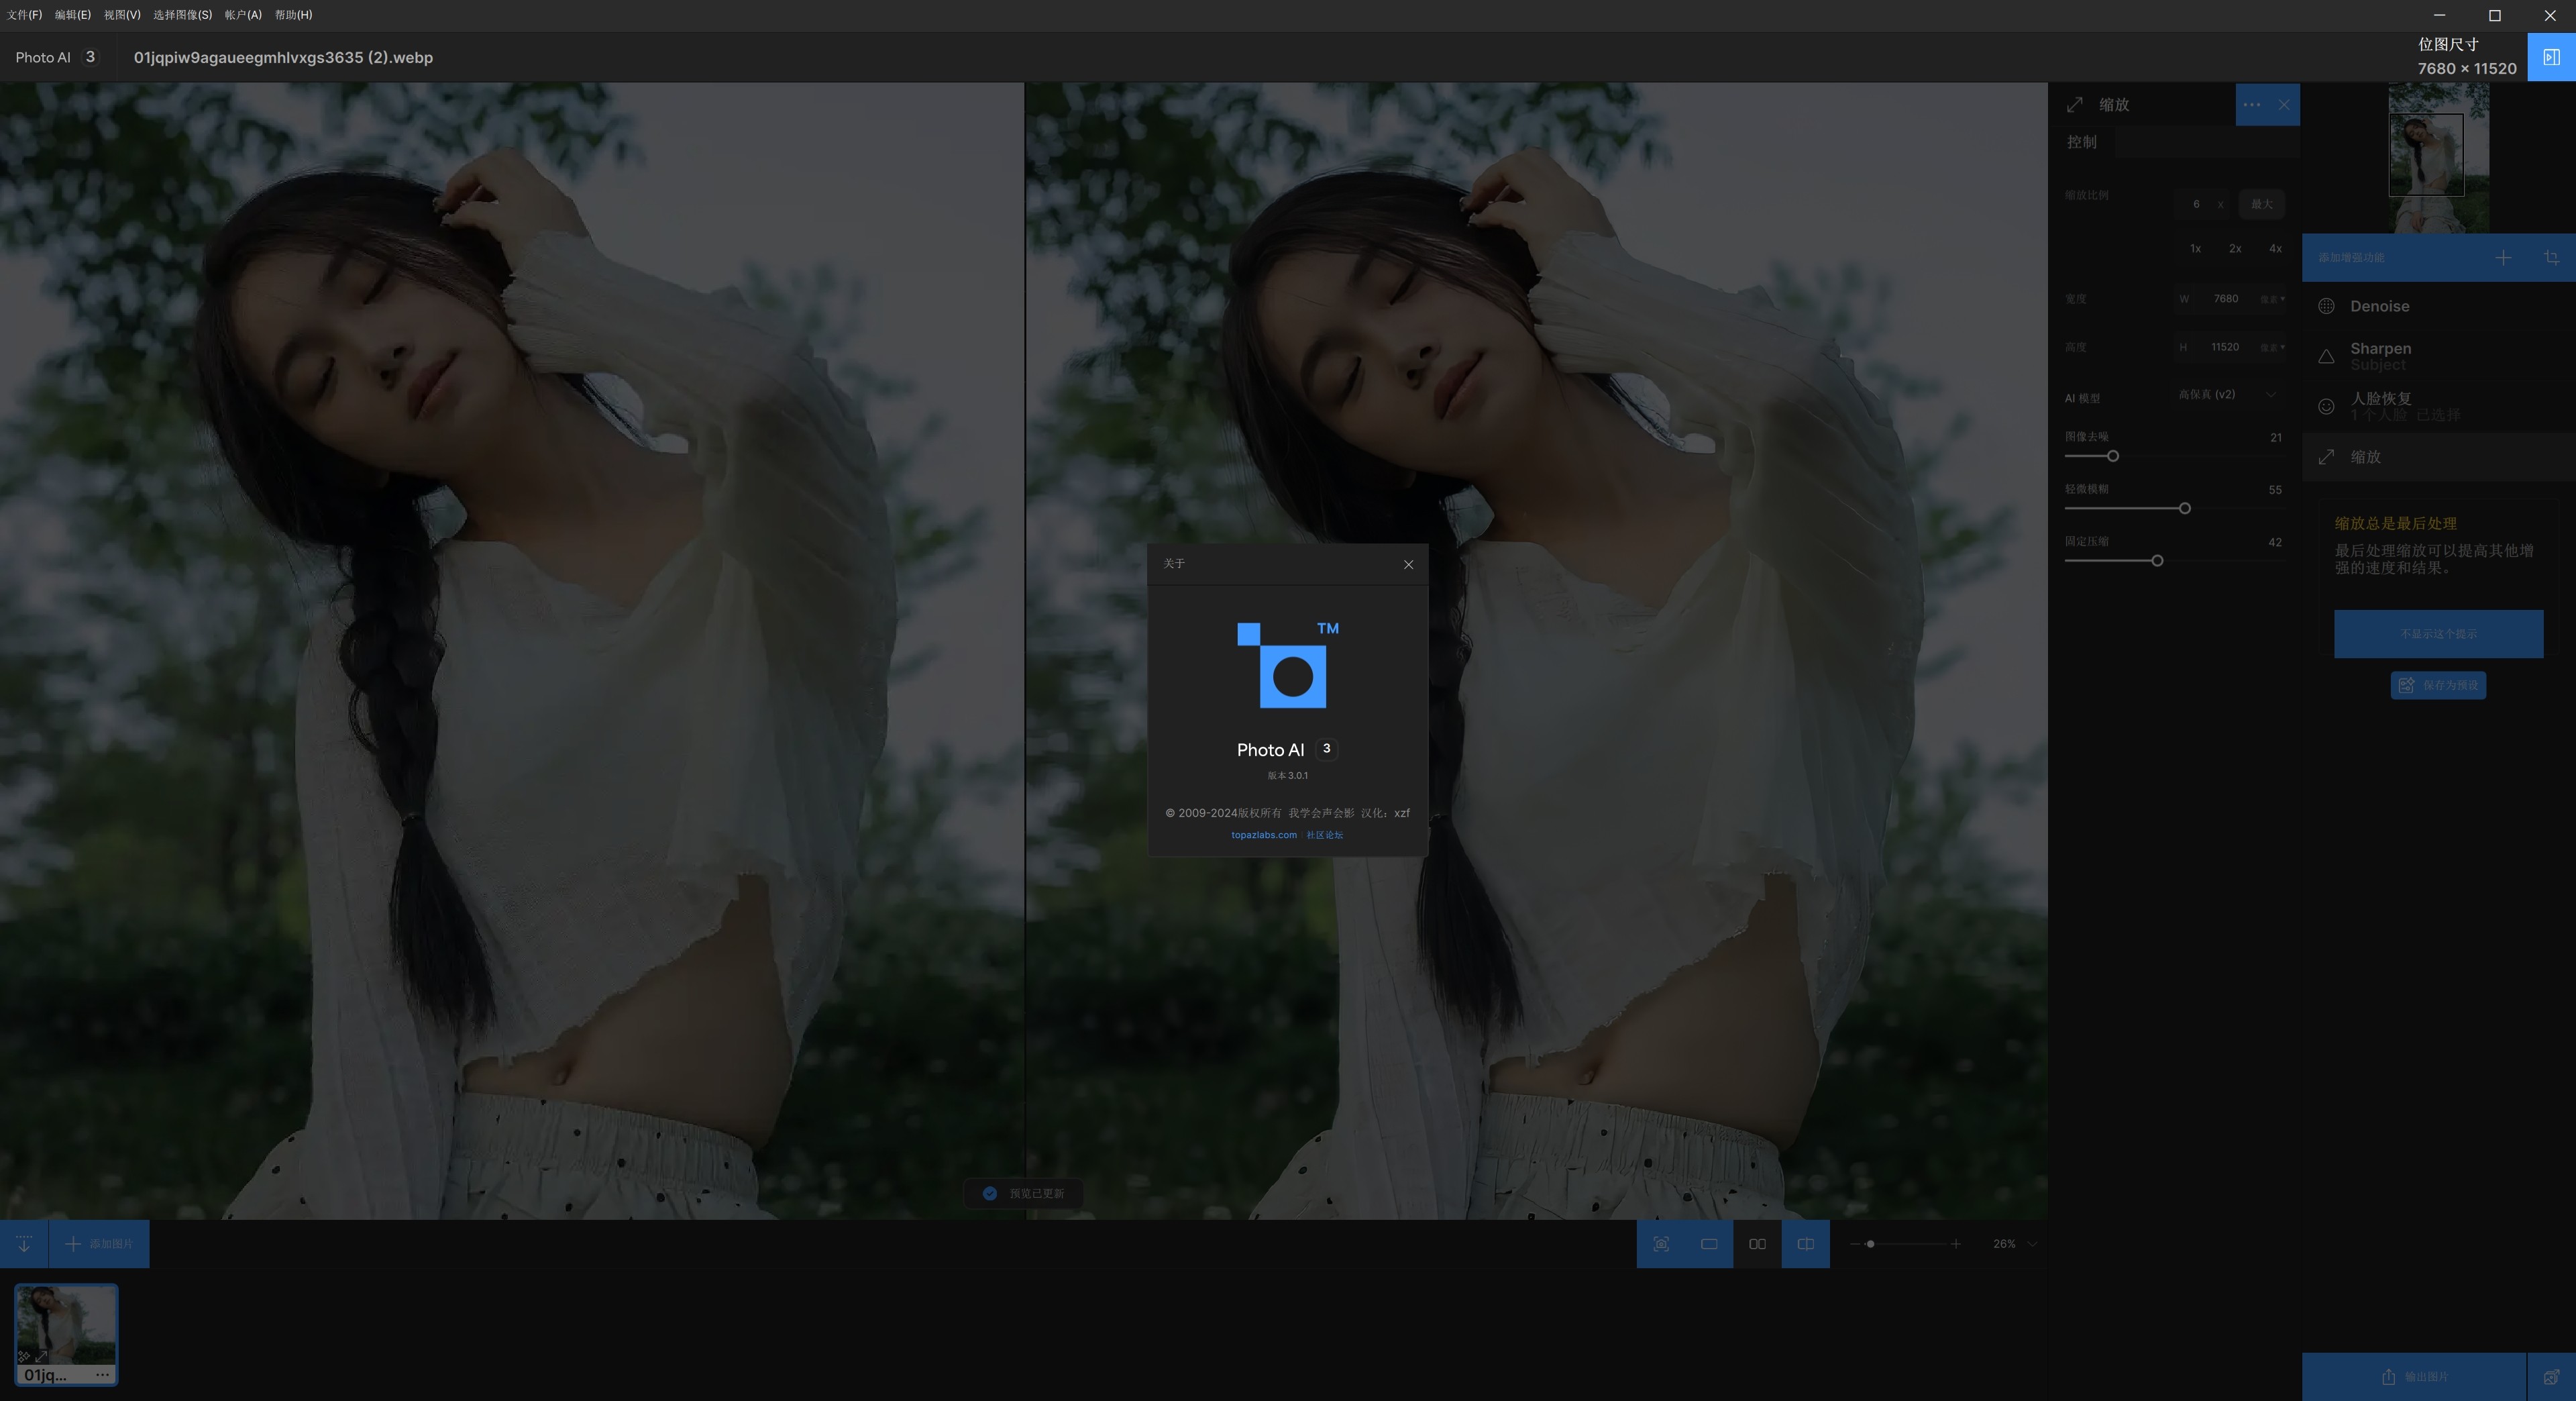The image size is (2576, 1401).
Task: Click the 不显示这个提示 button
Action: [2438, 634]
